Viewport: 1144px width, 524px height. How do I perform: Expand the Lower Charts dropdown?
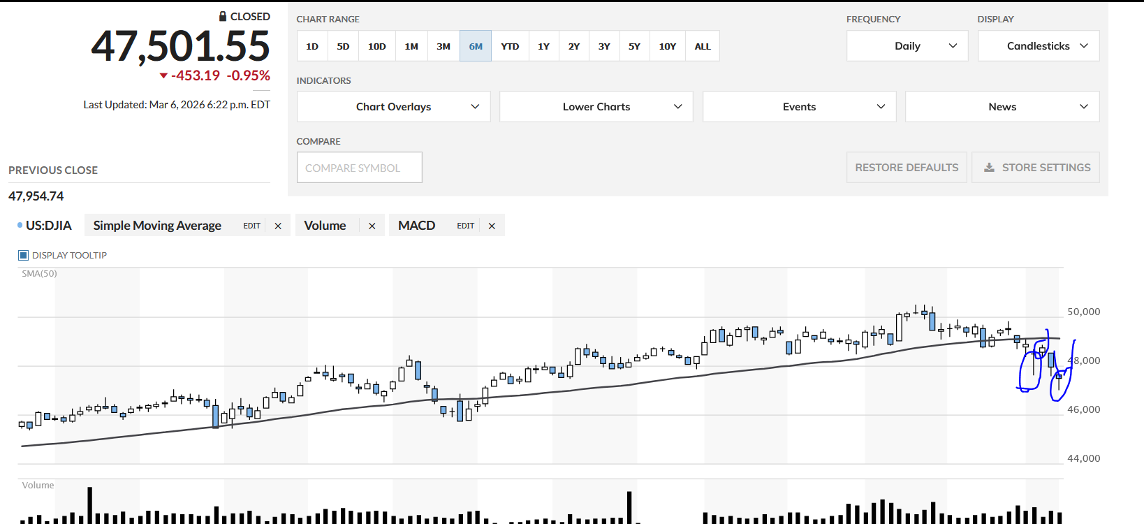click(596, 106)
